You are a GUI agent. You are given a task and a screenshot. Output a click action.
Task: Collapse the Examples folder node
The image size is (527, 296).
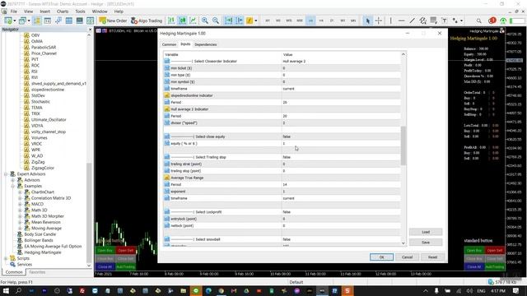pos(13,186)
